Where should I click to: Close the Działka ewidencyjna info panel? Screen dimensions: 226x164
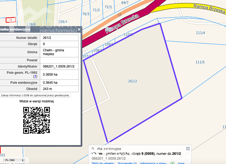click(79, 29)
